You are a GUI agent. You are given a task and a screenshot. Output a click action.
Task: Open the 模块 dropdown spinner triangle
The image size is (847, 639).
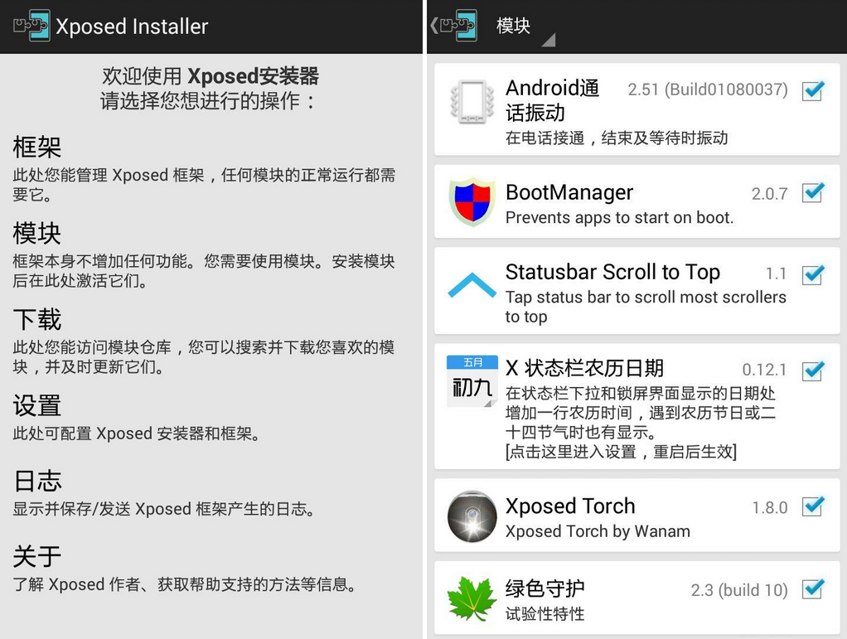pos(549,40)
